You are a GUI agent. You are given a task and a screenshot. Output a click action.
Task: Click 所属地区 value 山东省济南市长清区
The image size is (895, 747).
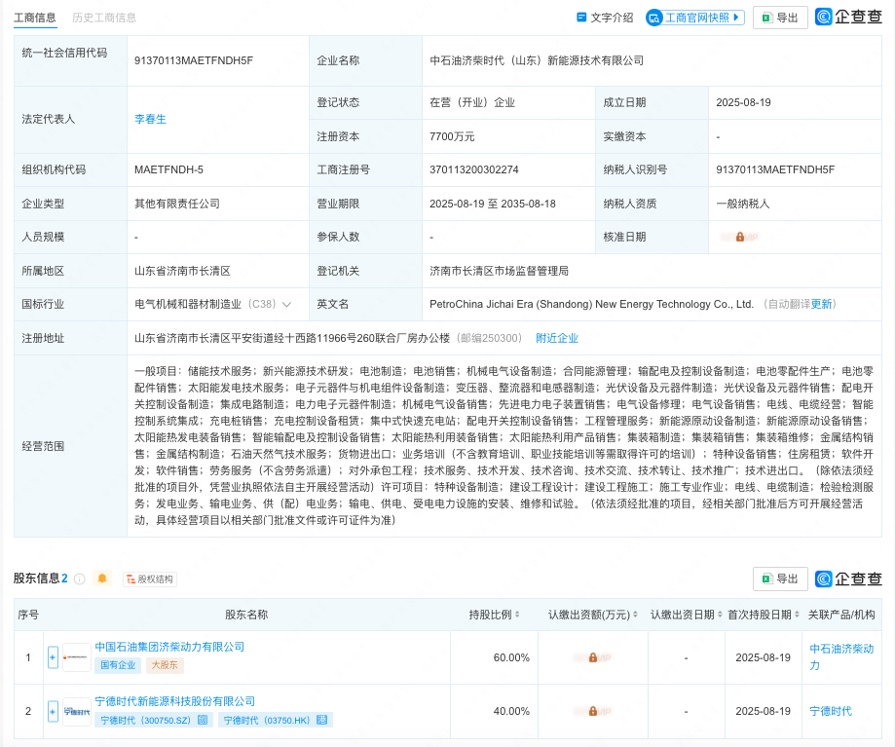click(183, 271)
